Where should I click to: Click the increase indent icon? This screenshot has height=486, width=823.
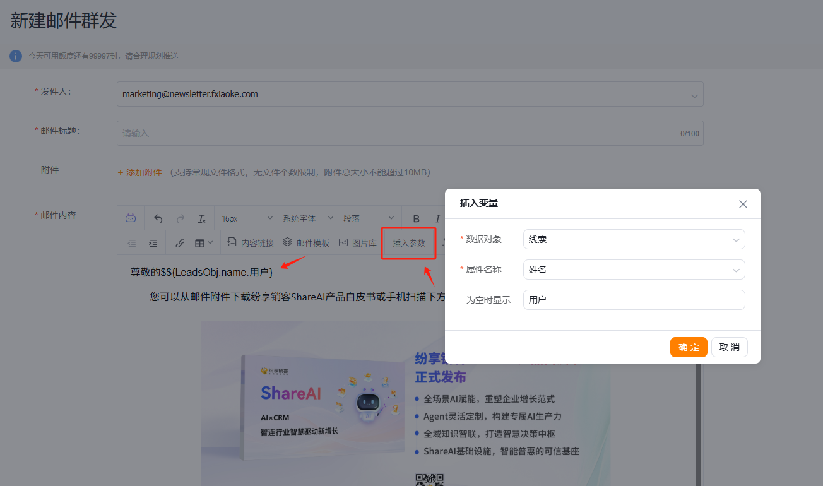pos(153,243)
